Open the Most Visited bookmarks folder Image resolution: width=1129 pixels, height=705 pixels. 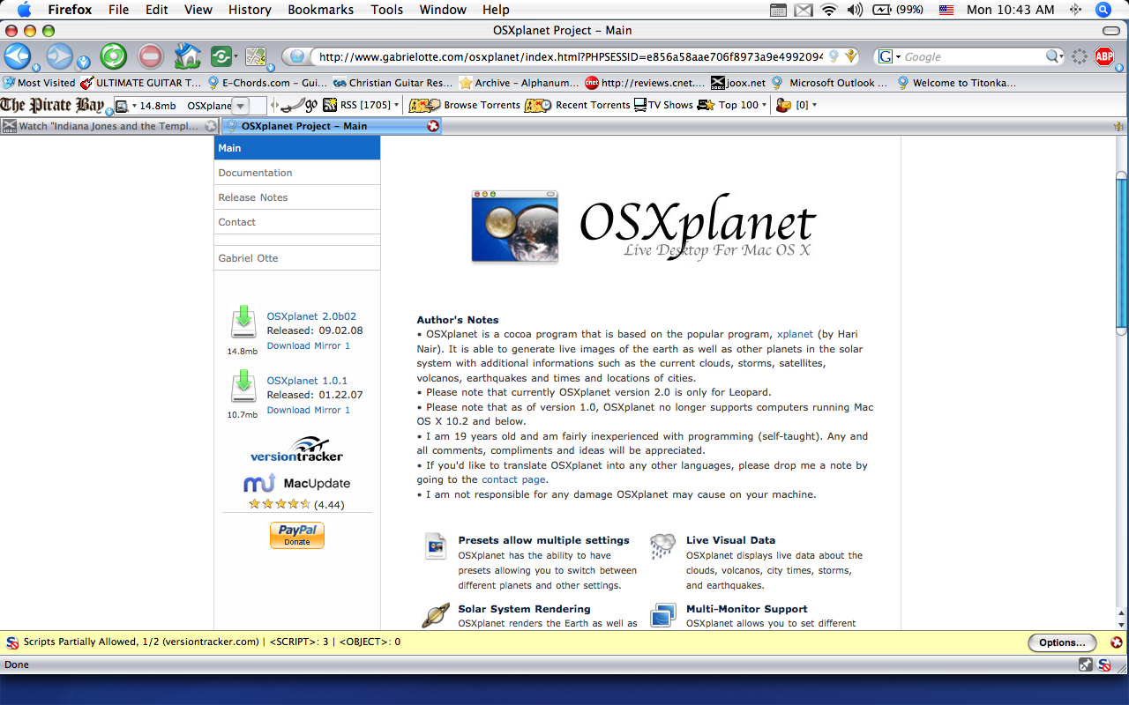coord(39,83)
